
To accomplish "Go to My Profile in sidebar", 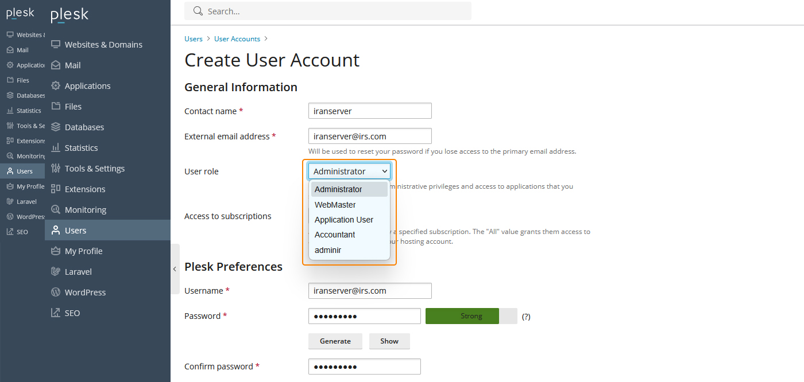I will pyautogui.click(x=83, y=251).
